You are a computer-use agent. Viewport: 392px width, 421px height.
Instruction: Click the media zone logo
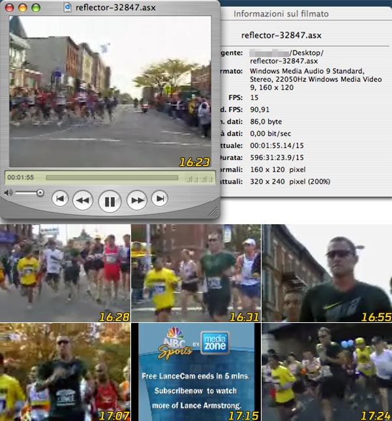pos(215,343)
